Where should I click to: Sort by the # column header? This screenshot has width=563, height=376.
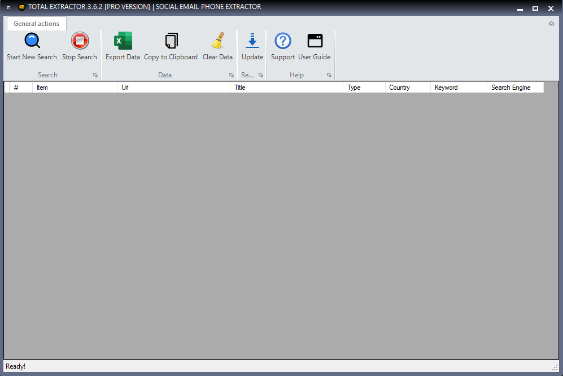pyautogui.click(x=21, y=88)
